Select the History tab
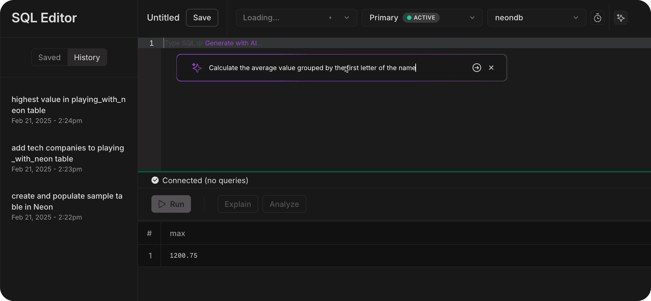The width and height of the screenshot is (651, 301). tap(87, 57)
